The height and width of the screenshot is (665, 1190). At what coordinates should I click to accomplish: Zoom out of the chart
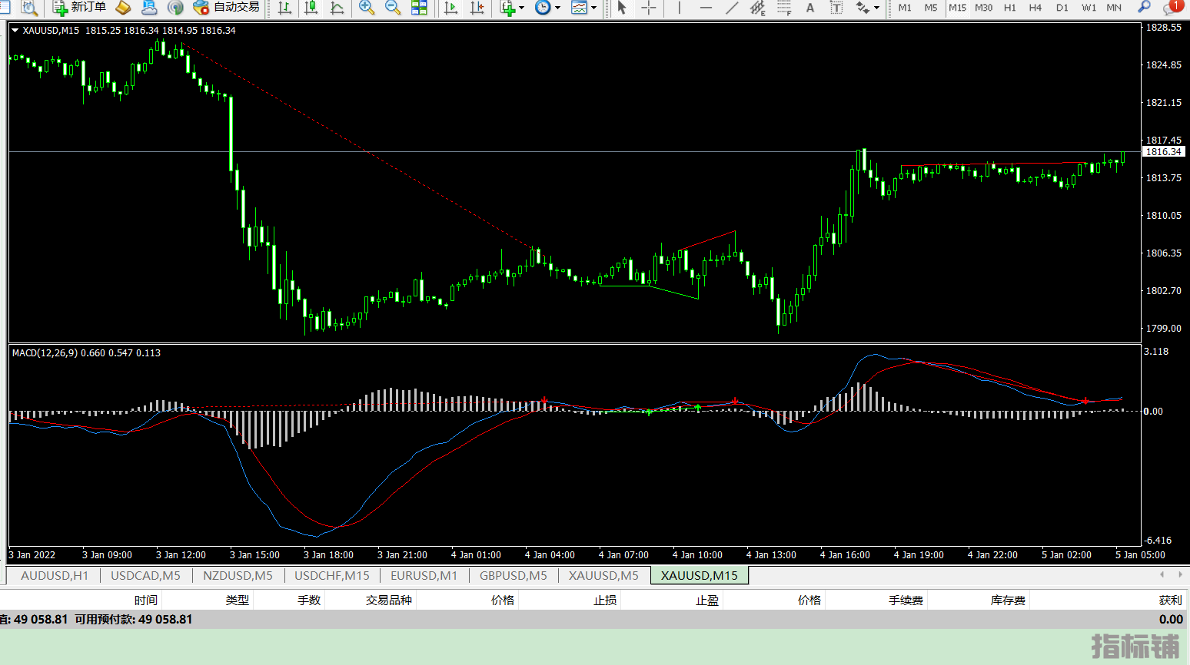393,8
